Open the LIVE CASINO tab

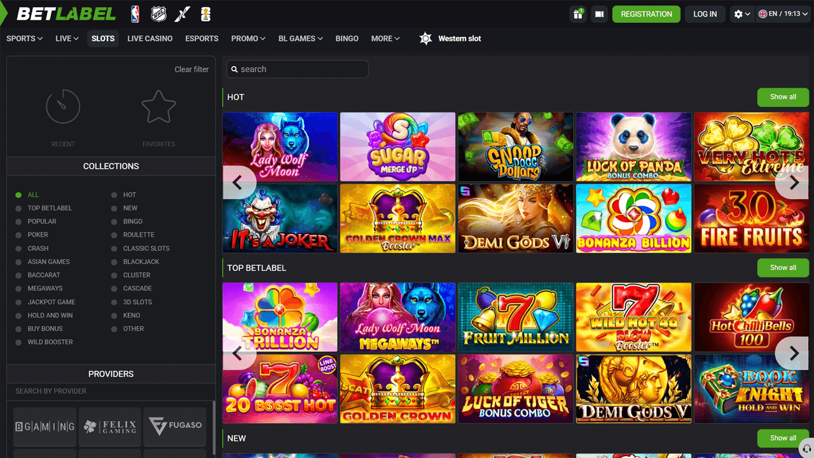click(x=150, y=39)
